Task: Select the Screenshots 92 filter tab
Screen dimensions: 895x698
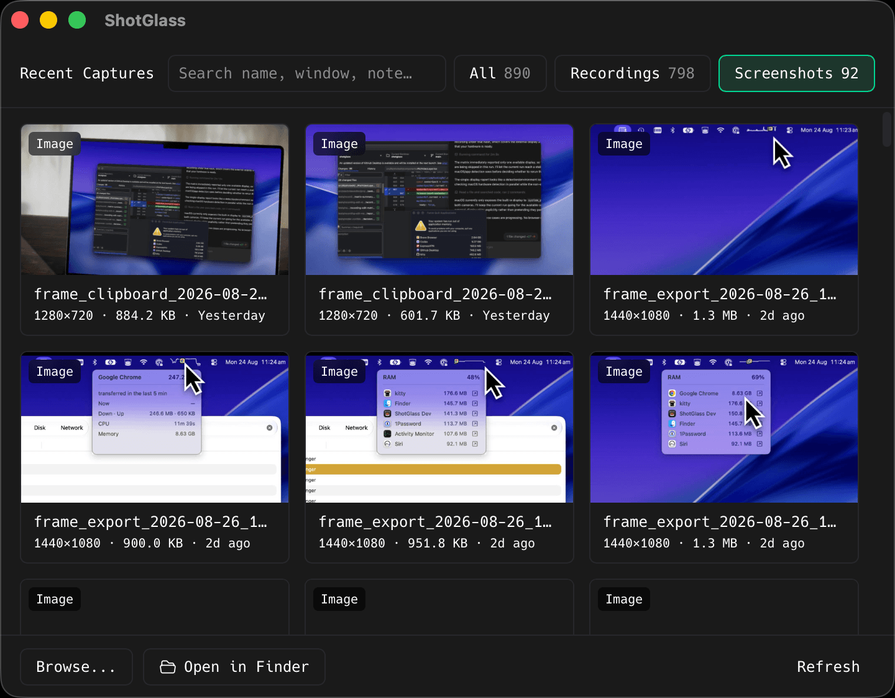Action: coord(797,73)
